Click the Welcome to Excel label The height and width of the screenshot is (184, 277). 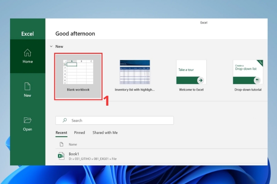point(191,90)
